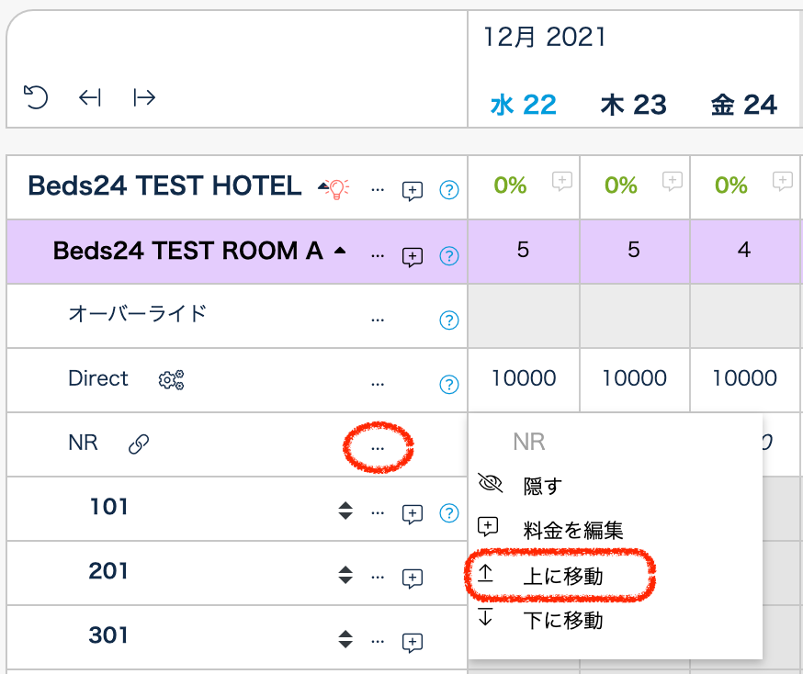Open the three-dot menu on NR row
The height and width of the screenshot is (674, 803).
click(x=378, y=447)
